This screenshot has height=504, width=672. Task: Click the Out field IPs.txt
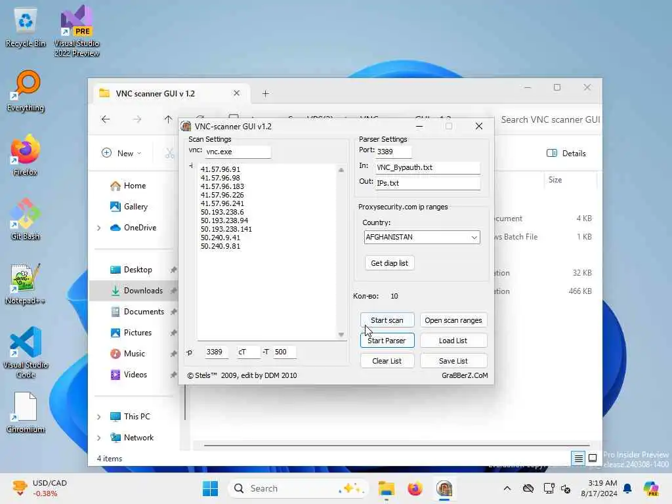(x=427, y=183)
